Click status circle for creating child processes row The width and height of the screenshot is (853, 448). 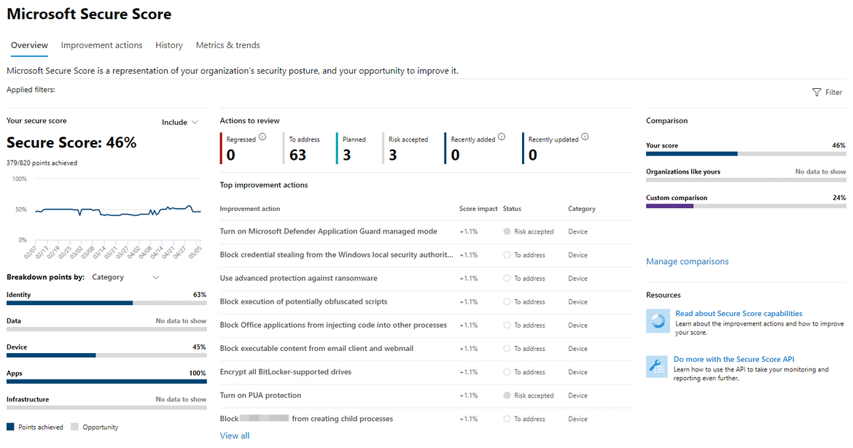click(x=507, y=419)
